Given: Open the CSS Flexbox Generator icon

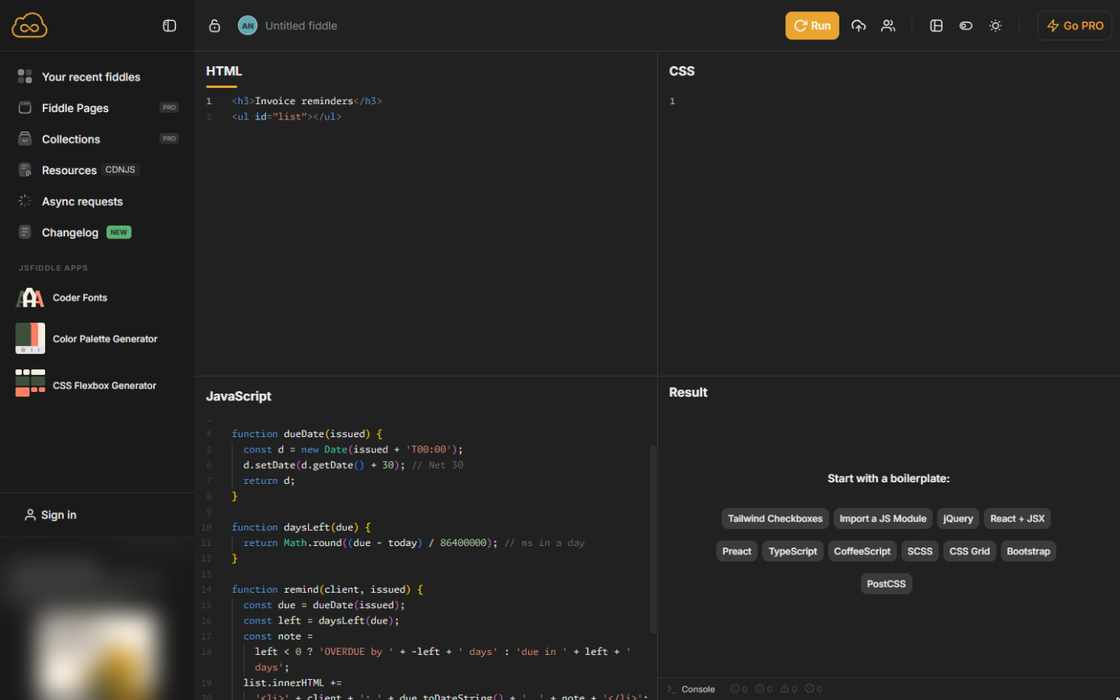Looking at the screenshot, I should [x=30, y=383].
